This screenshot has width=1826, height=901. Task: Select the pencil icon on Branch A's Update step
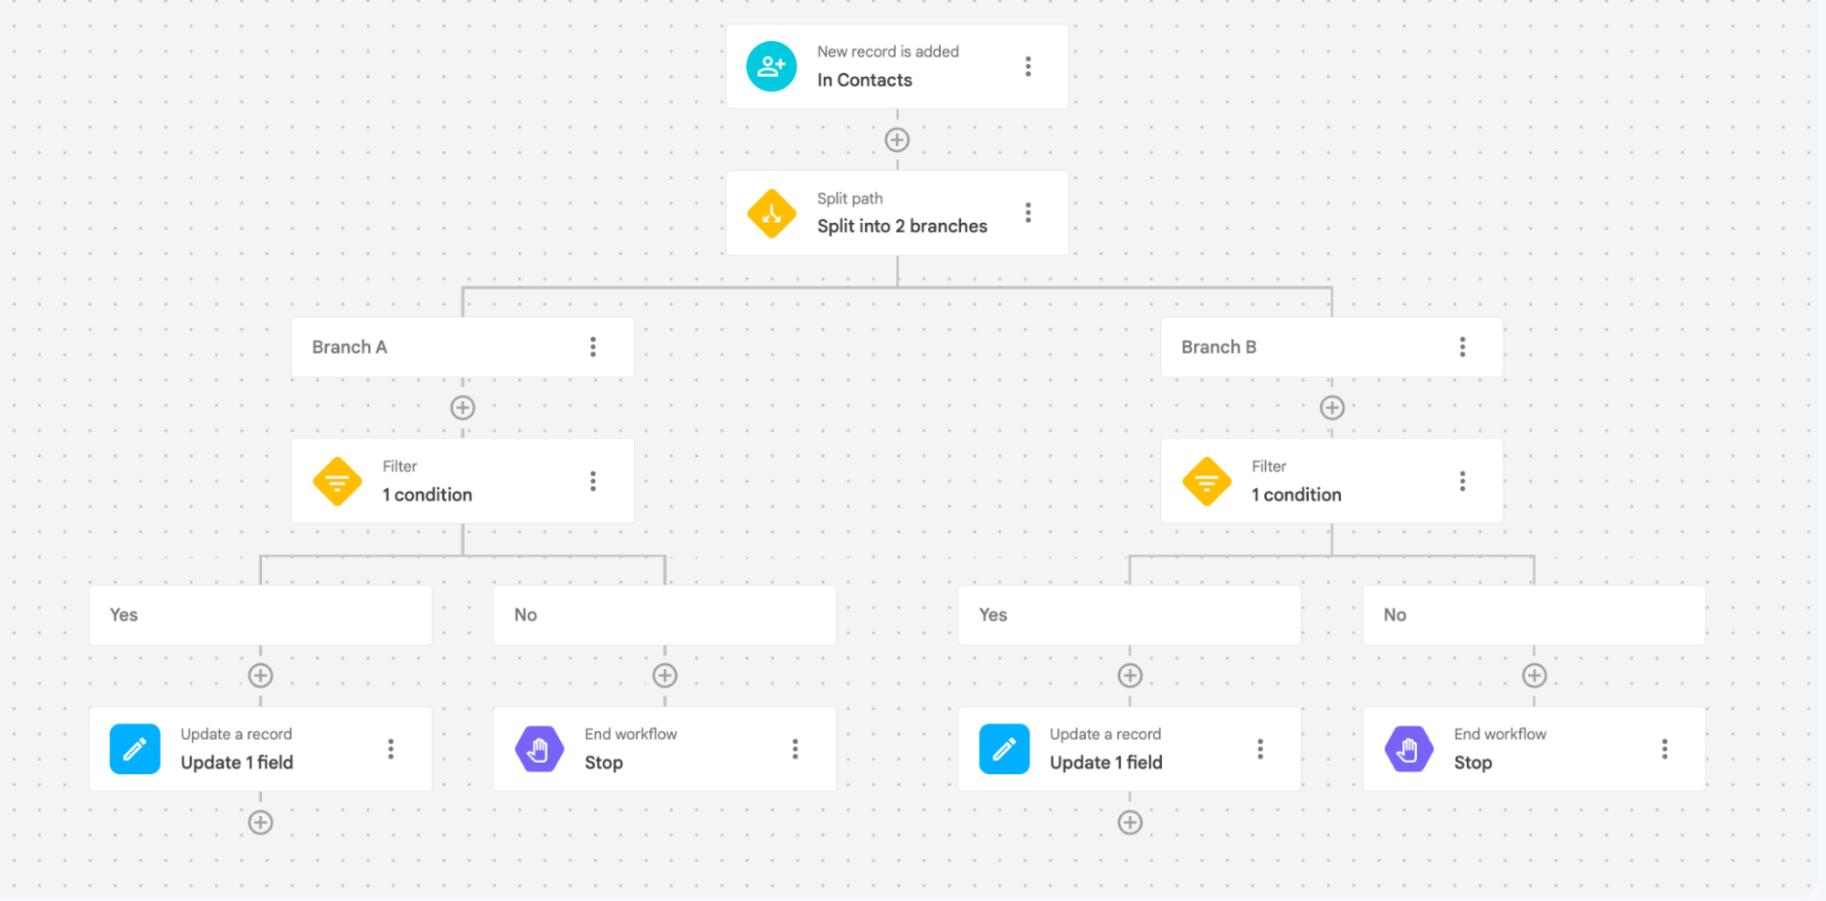point(134,748)
